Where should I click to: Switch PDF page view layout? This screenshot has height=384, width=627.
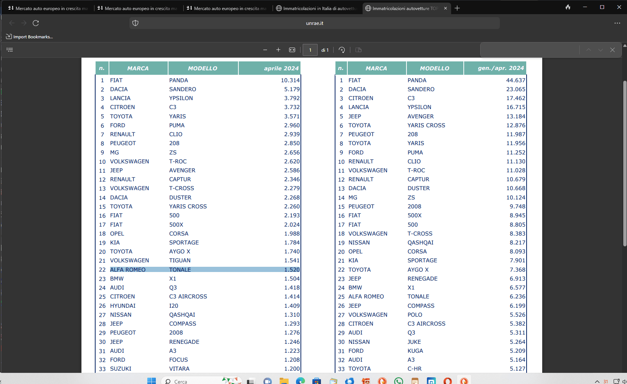[358, 50]
